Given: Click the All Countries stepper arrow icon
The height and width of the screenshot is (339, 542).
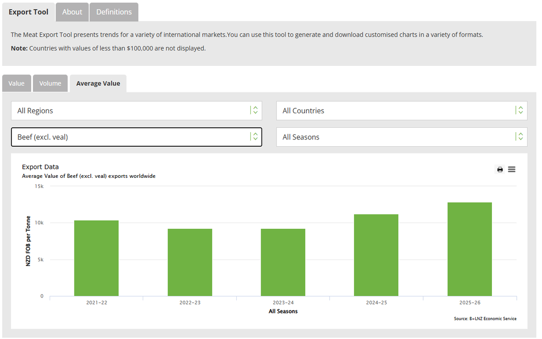Looking at the screenshot, I should [521, 110].
